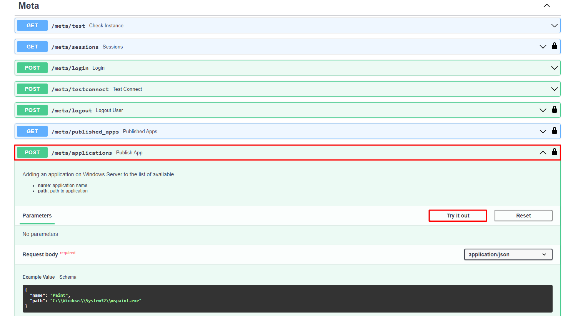
Task: Open the /meta/published_apps endpoint path
Action: pyautogui.click(x=85, y=132)
